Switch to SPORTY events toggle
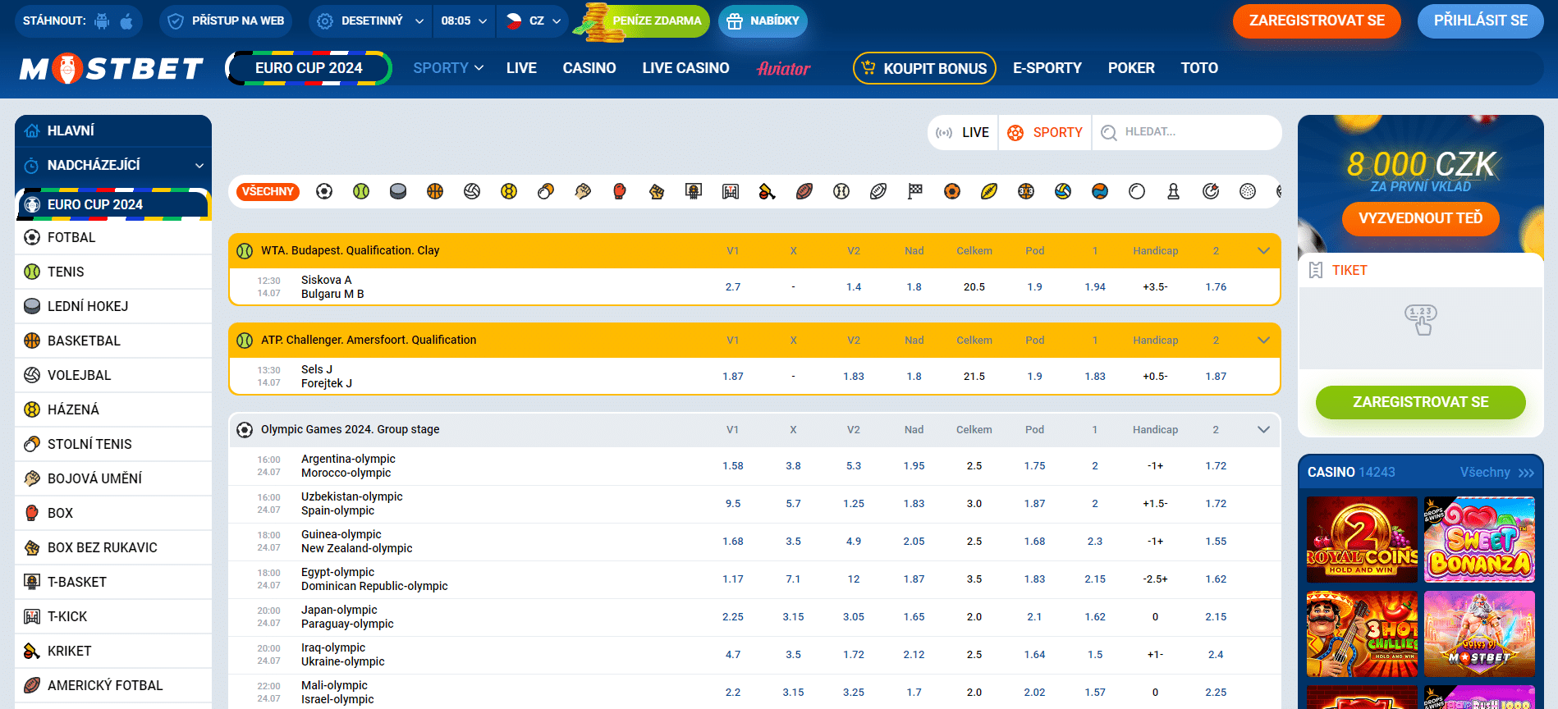 1045,132
